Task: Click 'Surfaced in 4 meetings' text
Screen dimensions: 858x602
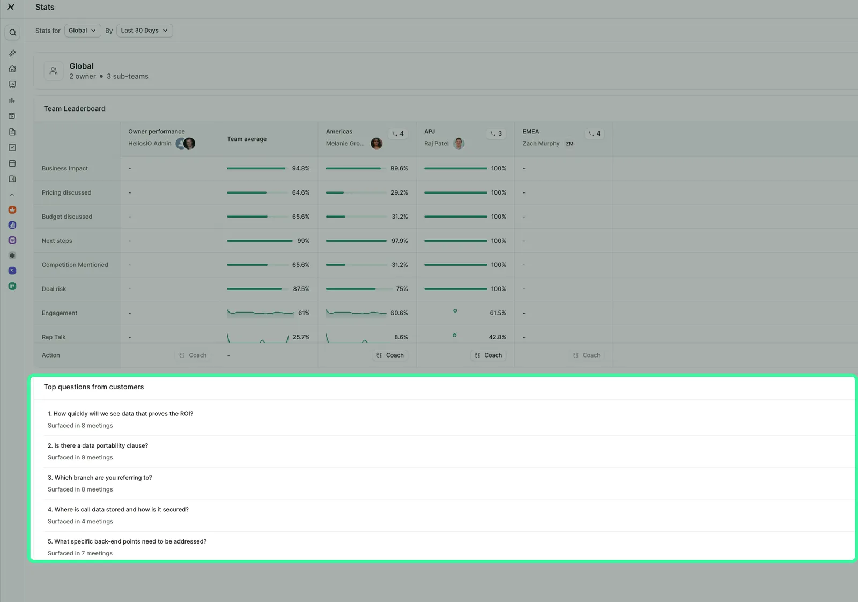Action: click(80, 522)
